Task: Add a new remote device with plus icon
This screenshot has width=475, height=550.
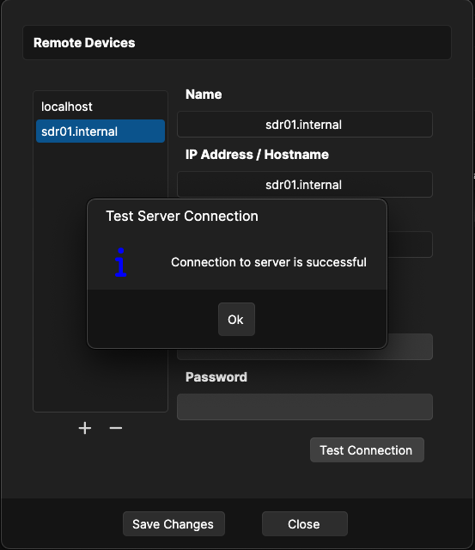Action: coord(85,428)
